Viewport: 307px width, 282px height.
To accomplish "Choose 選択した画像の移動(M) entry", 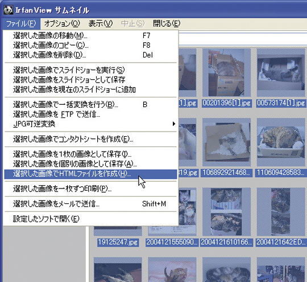I will click(x=90, y=35).
